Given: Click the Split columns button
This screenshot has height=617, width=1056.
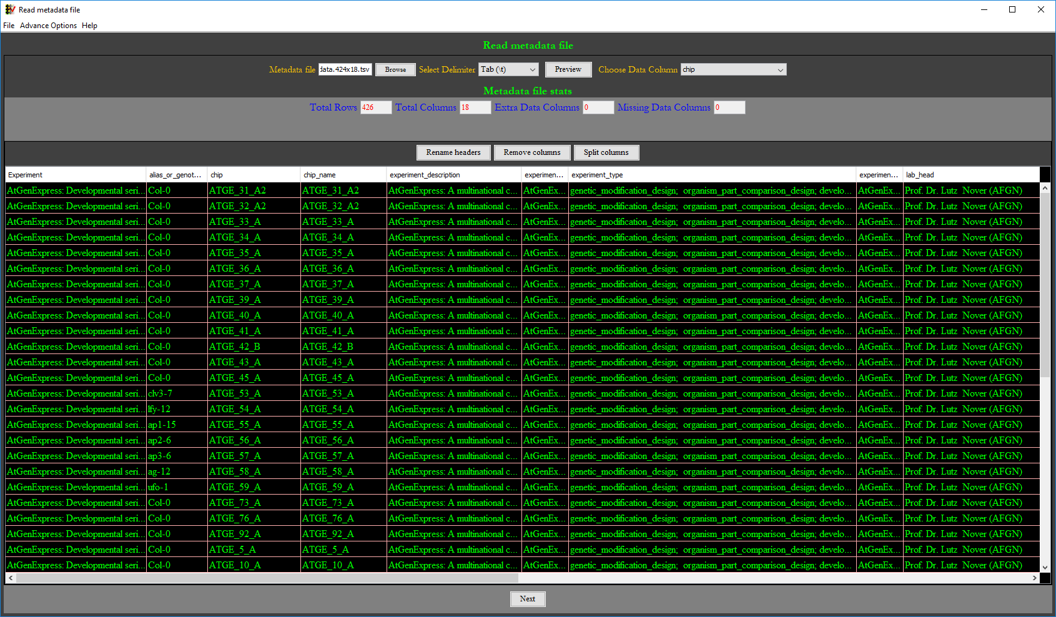Looking at the screenshot, I should (606, 152).
